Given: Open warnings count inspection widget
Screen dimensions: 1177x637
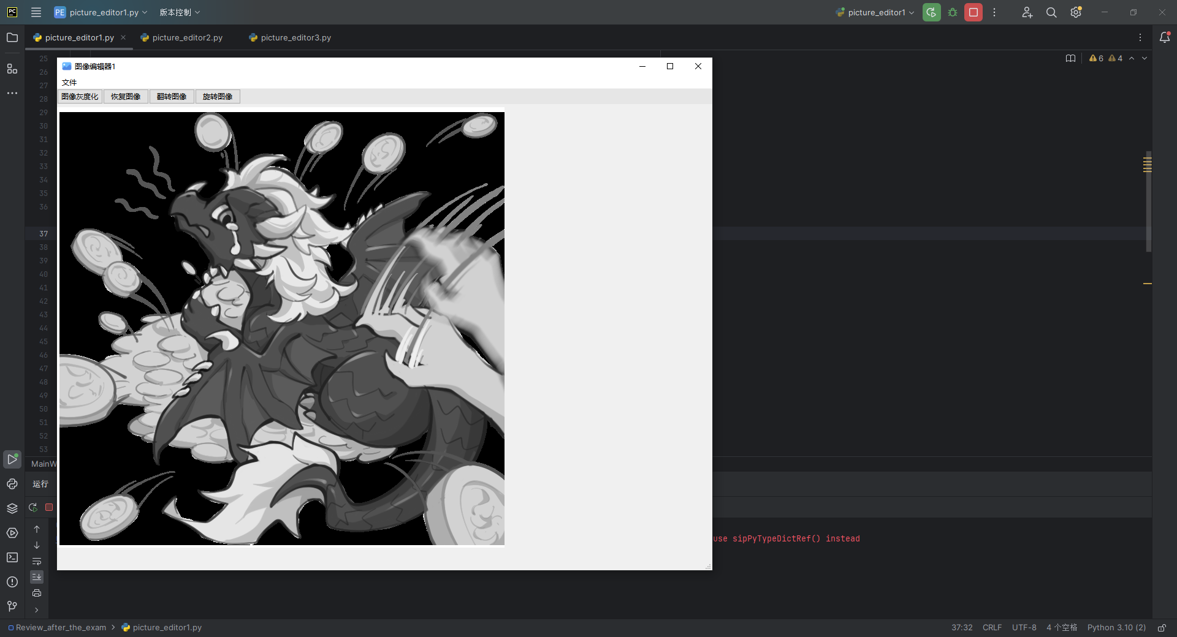Looking at the screenshot, I should (x=1106, y=58).
